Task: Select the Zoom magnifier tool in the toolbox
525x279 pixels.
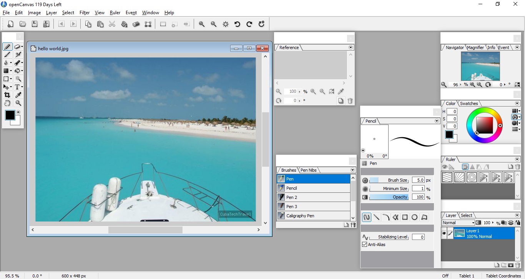Action: 18,103
